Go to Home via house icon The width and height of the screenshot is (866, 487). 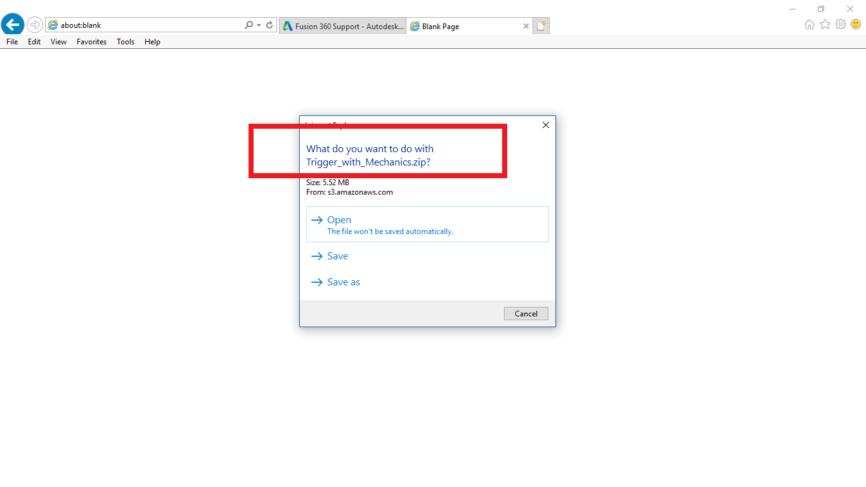(809, 25)
